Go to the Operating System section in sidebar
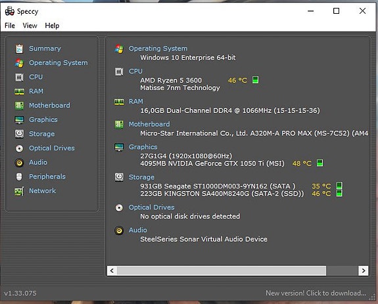The image size is (378, 304). 59,63
